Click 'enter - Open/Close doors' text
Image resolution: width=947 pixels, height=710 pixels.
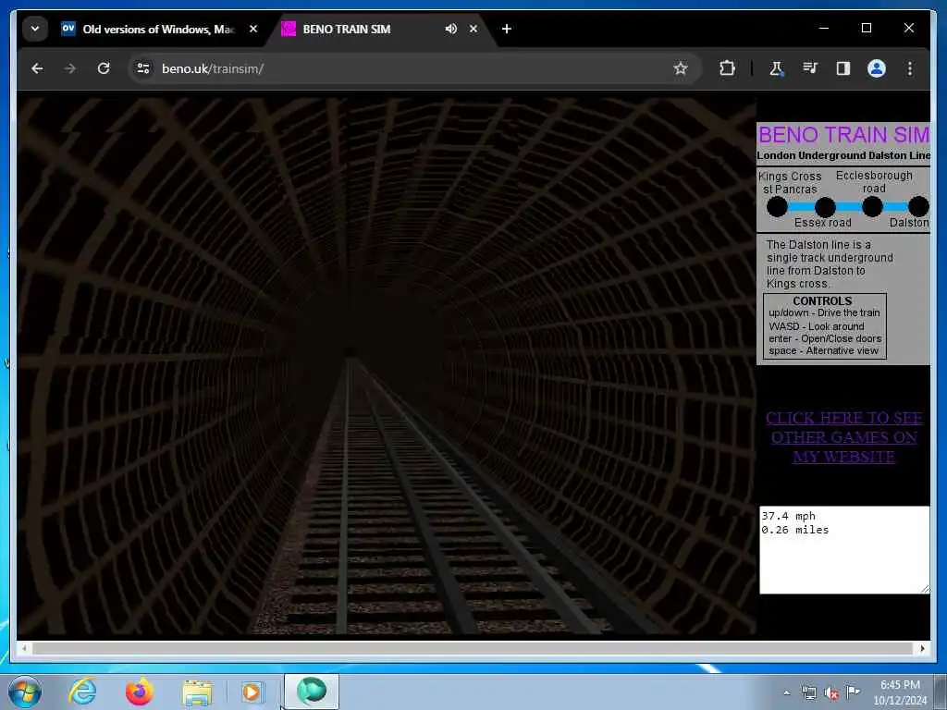coord(825,338)
